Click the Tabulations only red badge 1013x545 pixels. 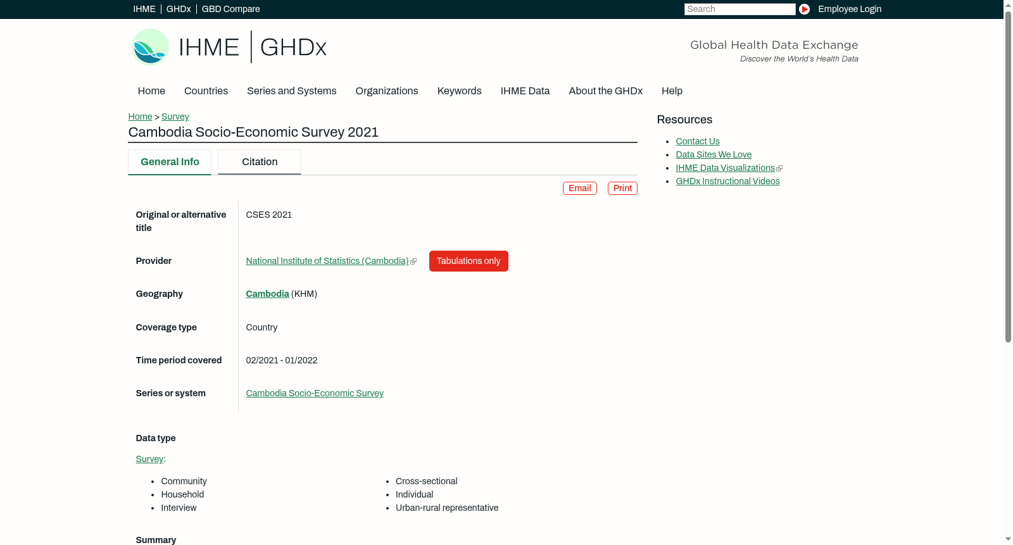tap(469, 261)
